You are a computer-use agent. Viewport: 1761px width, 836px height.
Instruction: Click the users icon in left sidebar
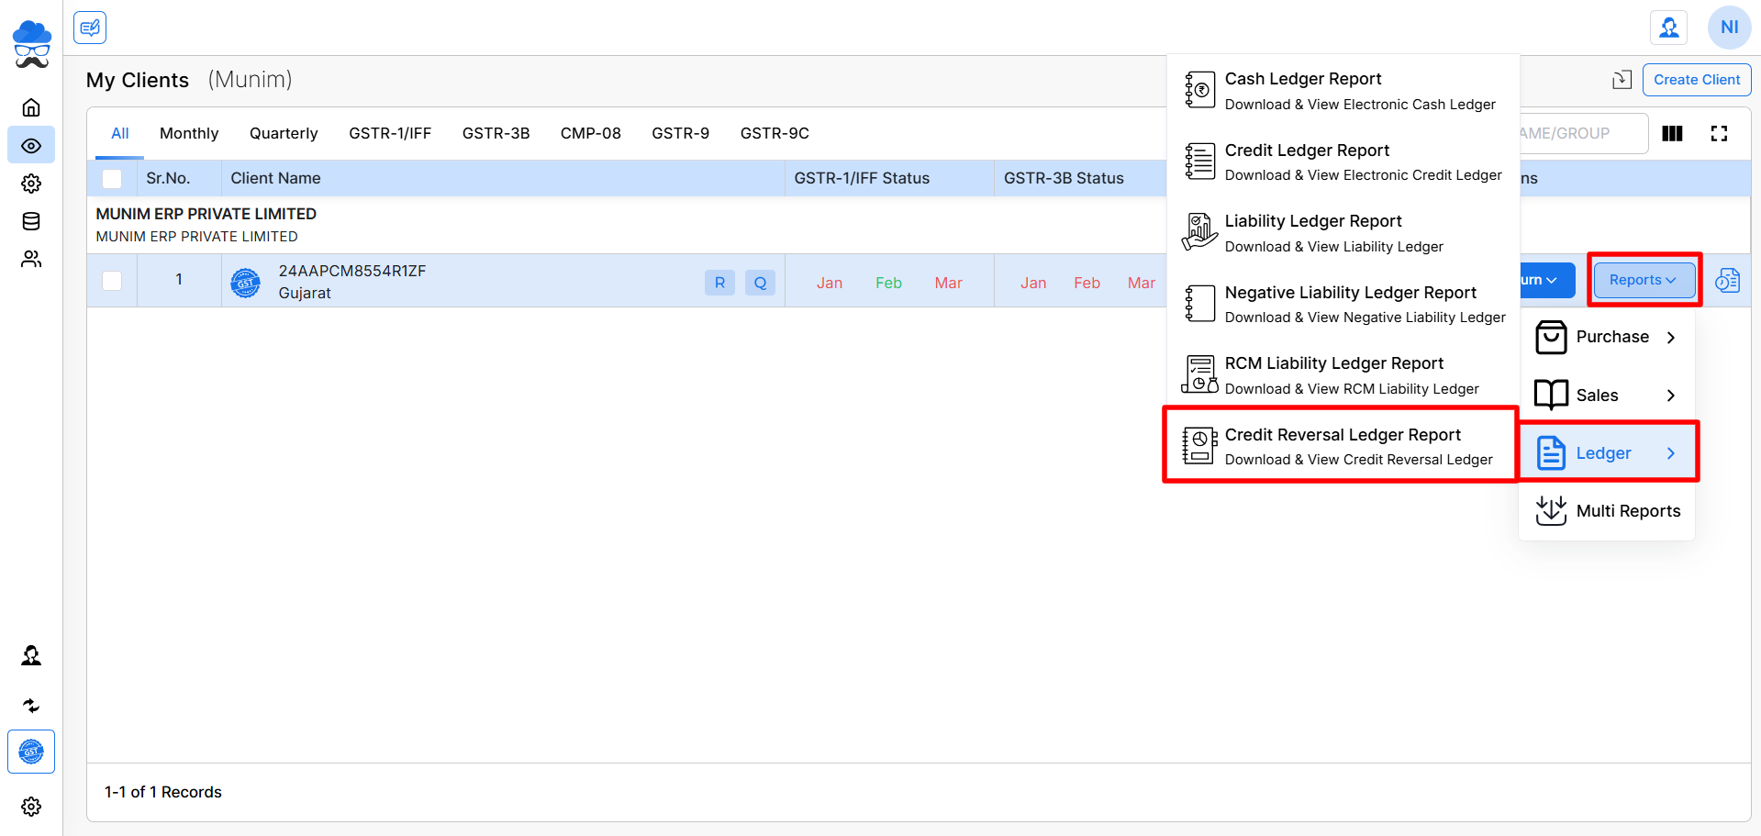click(x=31, y=260)
